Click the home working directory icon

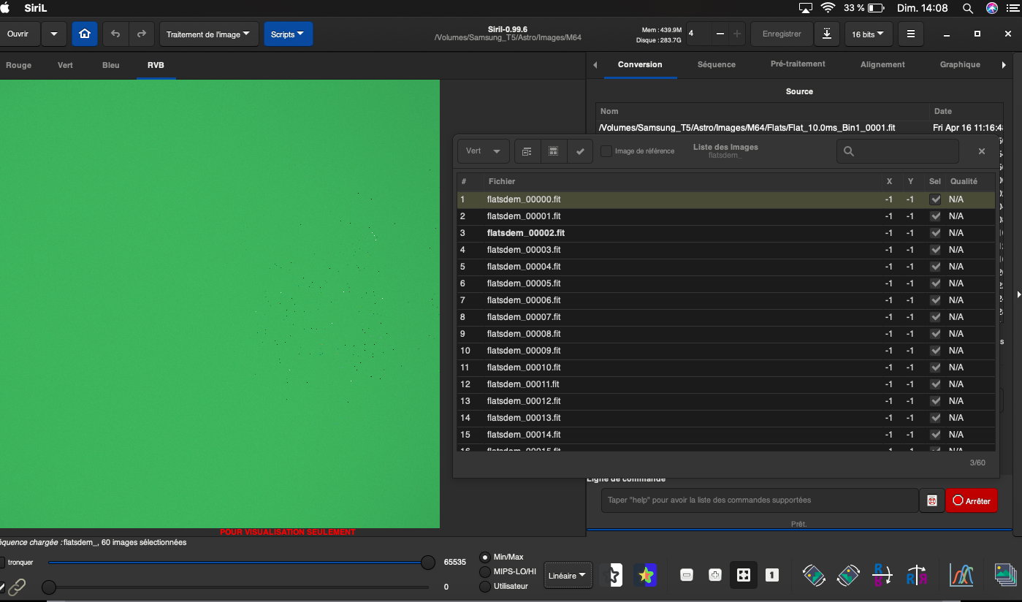(x=85, y=34)
